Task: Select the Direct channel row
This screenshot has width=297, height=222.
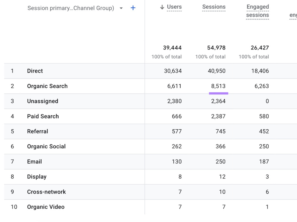Action: tap(151, 71)
